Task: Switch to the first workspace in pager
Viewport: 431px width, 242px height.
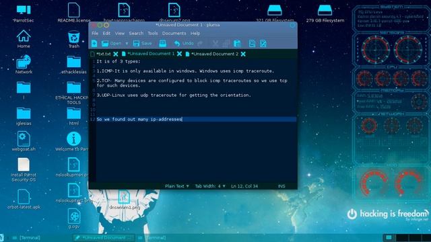Action: pyautogui.click(x=389, y=237)
